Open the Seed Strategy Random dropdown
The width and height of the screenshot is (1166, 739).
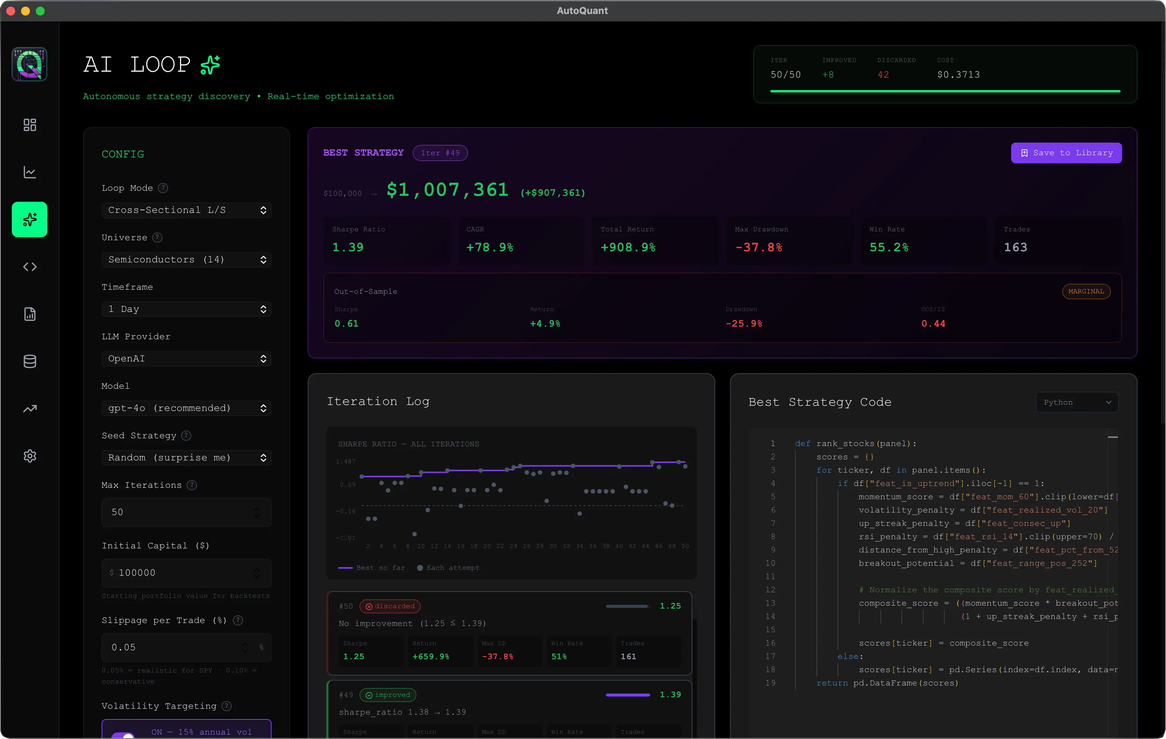187,458
